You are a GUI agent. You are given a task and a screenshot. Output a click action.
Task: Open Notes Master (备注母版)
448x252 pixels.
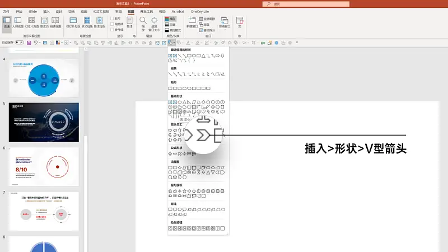click(100, 22)
